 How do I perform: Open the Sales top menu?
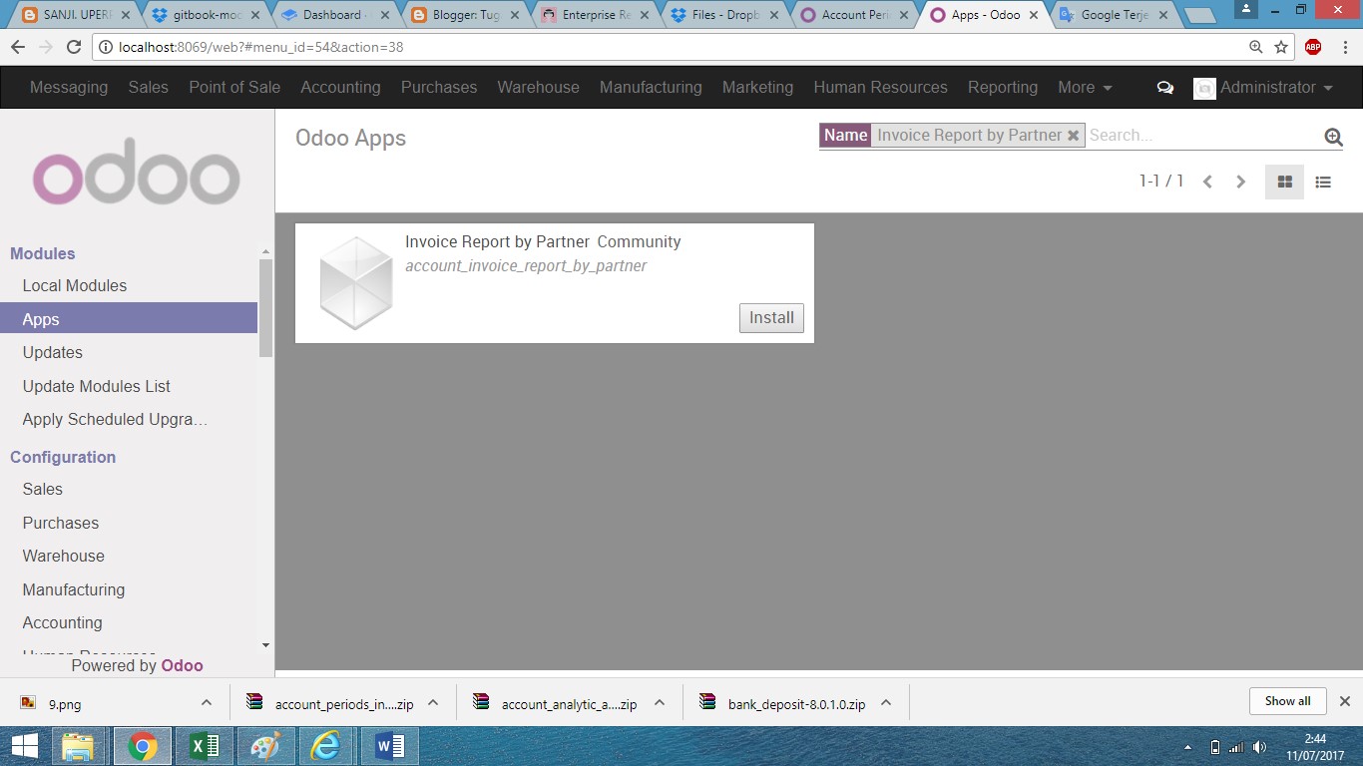(149, 87)
